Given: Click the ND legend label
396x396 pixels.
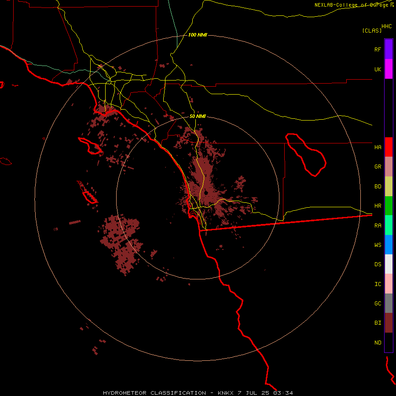Looking at the screenshot, I should tap(378, 343).
